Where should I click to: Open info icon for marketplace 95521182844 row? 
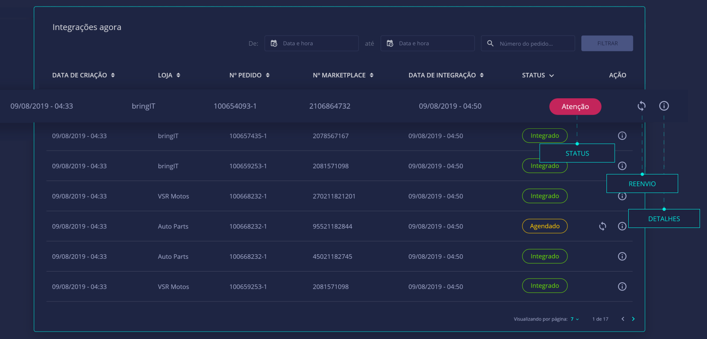(x=622, y=226)
